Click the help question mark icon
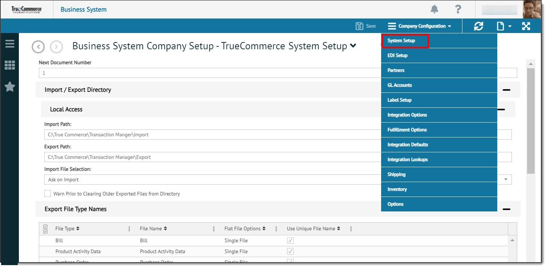The width and height of the screenshot is (547, 268). click(458, 9)
